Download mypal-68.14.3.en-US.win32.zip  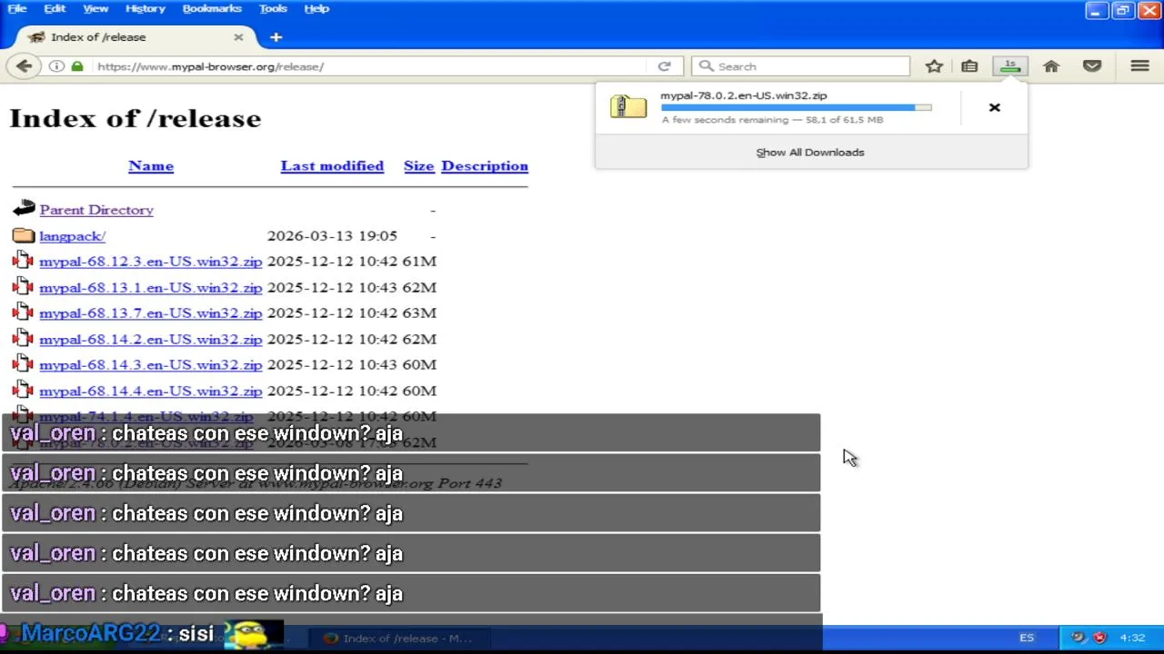[x=150, y=365]
